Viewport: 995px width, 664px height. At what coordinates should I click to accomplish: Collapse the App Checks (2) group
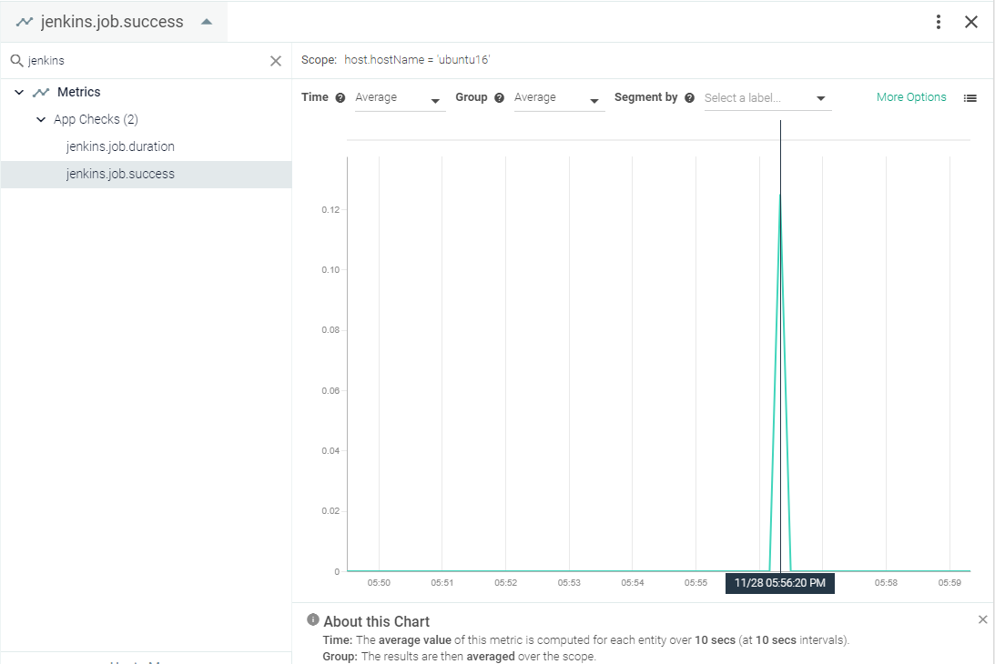[x=41, y=119]
